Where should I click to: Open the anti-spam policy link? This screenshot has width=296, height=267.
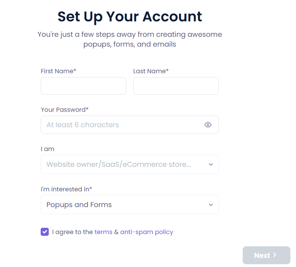[x=147, y=232]
